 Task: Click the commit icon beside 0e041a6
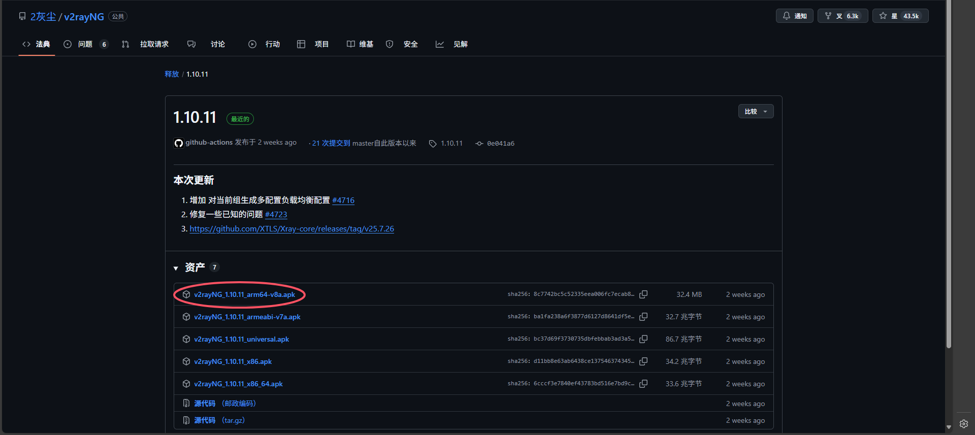pos(479,144)
